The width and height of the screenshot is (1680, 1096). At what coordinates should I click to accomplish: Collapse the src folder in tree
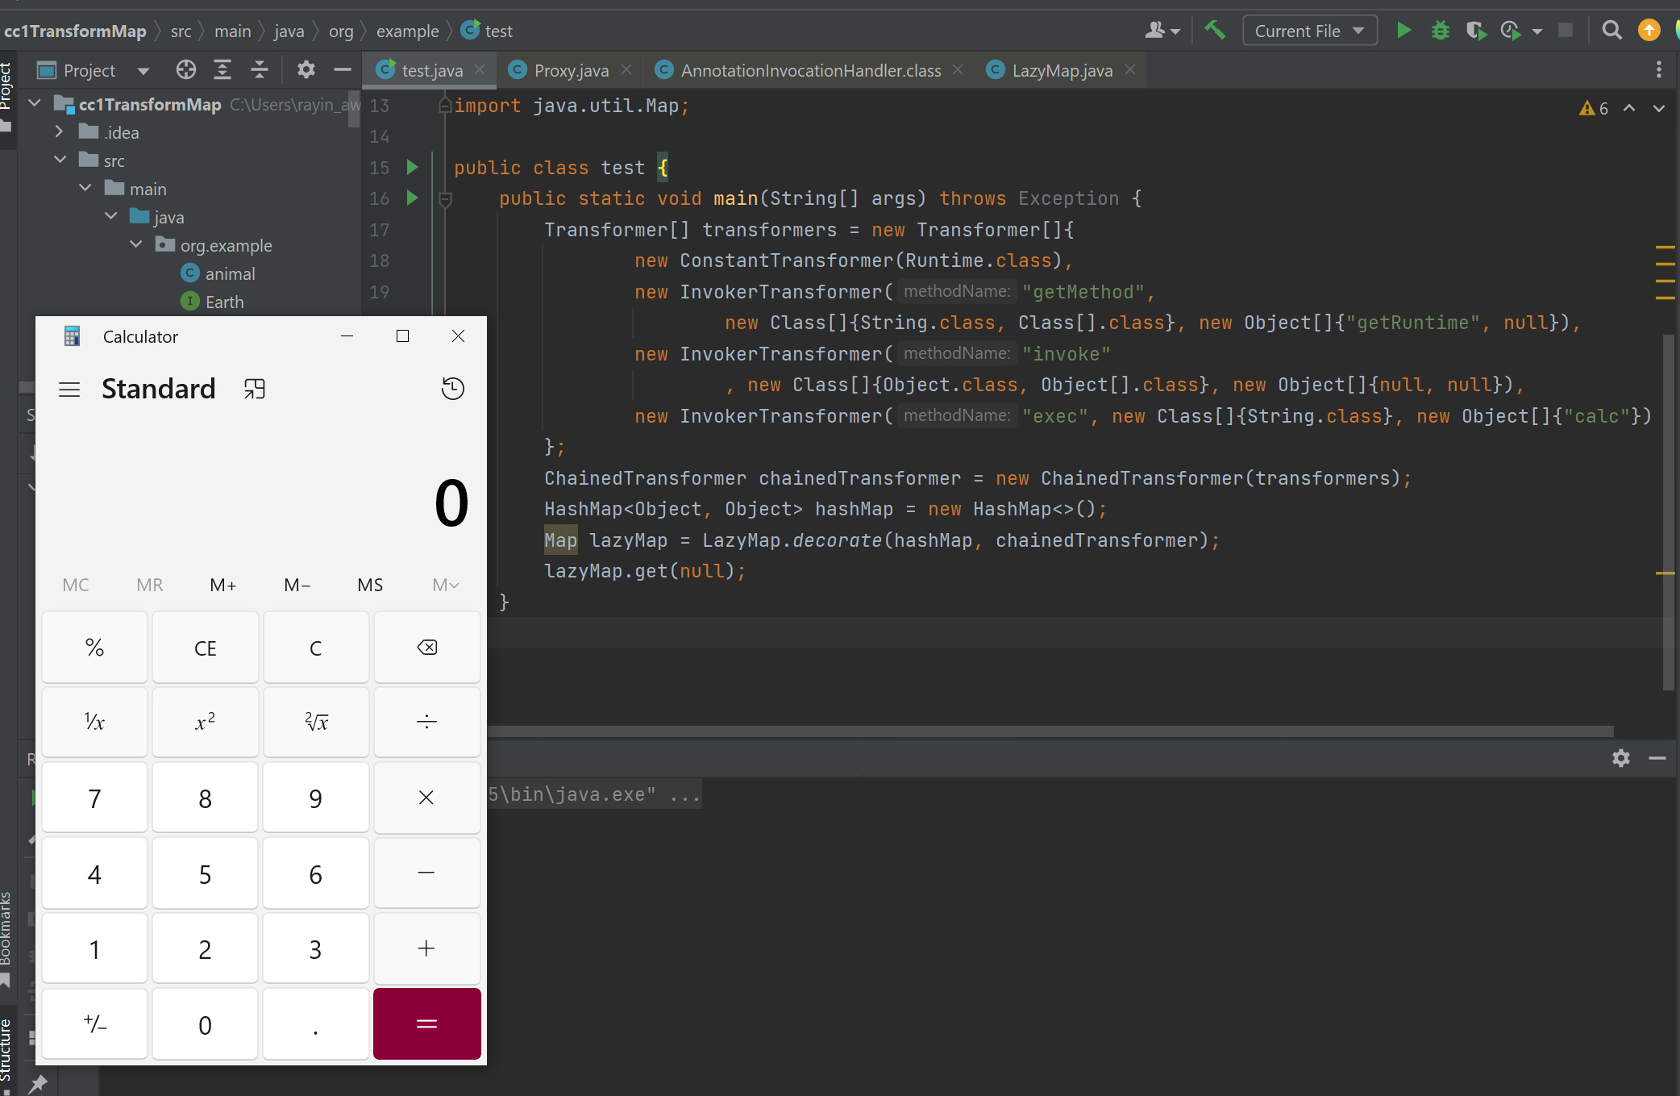[x=60, y=160]
